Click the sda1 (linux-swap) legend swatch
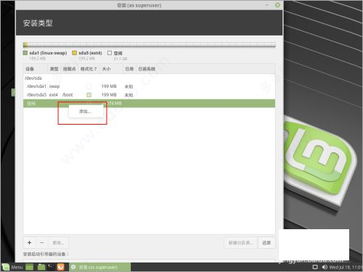 point(25,53)
